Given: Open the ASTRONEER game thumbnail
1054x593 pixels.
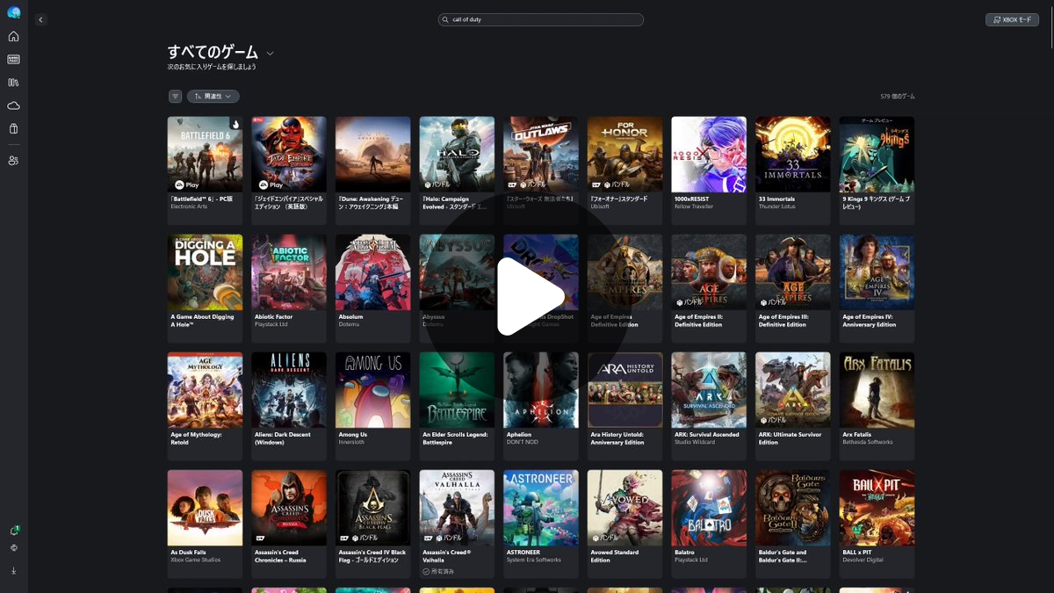Looking at the screenshot, I should point(541,507).
